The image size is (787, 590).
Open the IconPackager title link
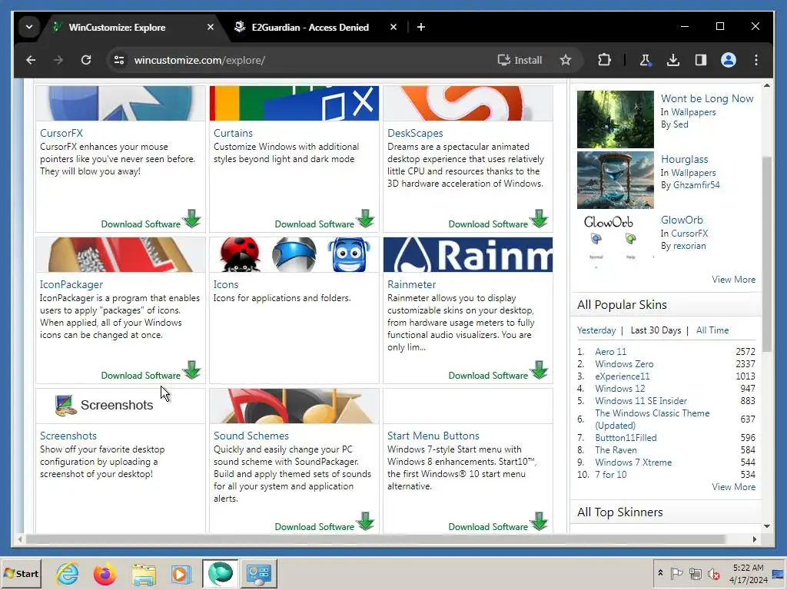tap(71, 284)
